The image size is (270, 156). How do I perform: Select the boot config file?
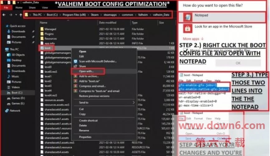(47, 48)
